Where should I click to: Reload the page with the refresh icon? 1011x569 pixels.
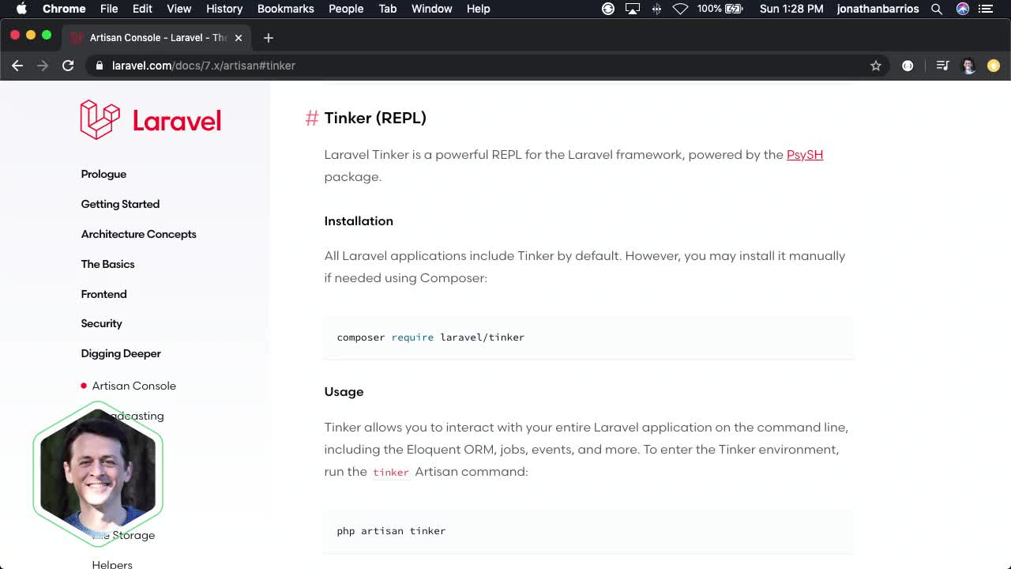(x=68, y=66)
